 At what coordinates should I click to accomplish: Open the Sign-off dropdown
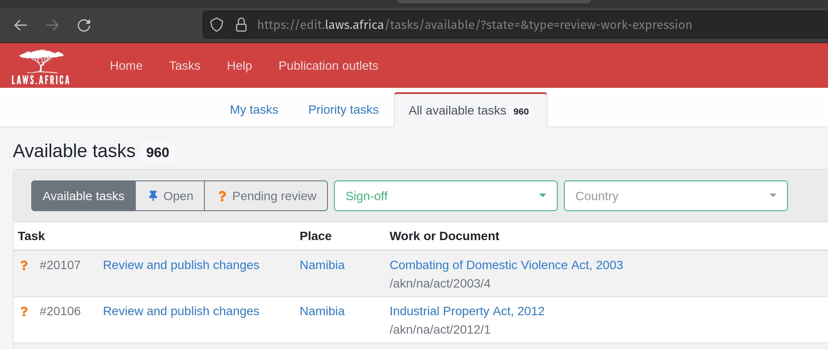pos(446,196)
